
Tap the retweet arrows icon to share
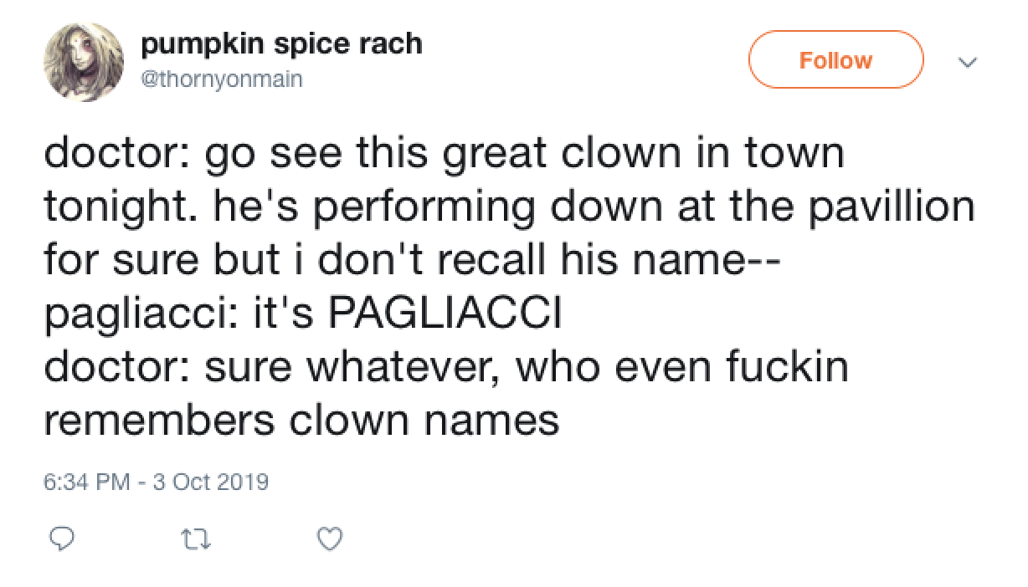point(195,540)
